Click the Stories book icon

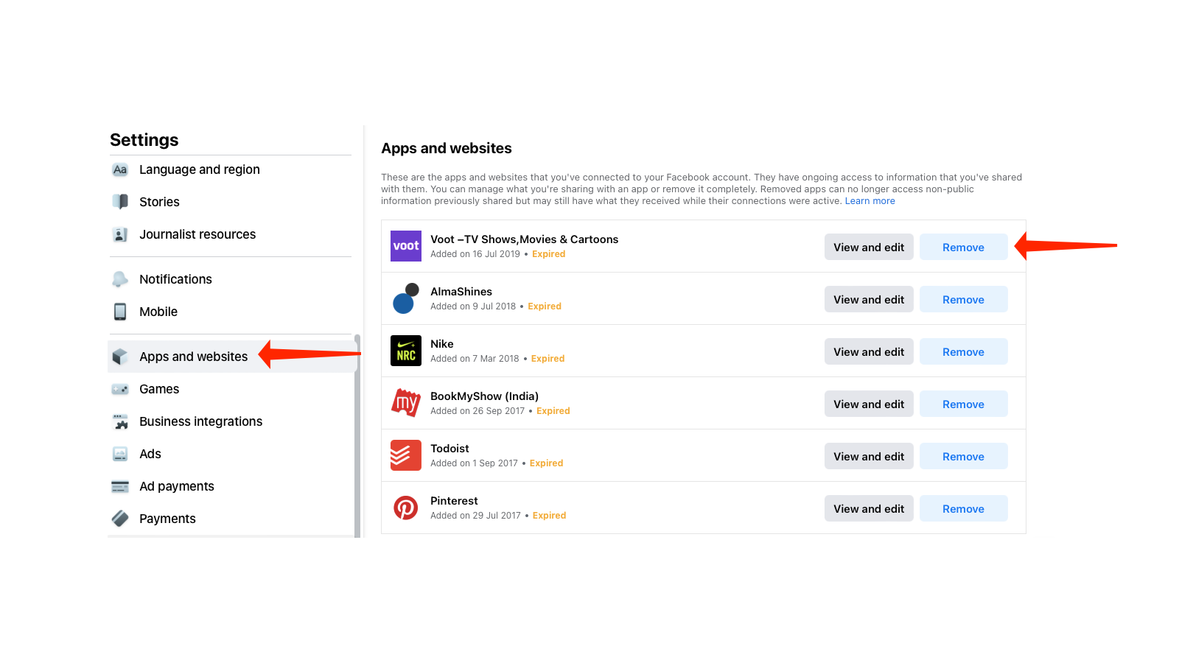click(120, 202)
